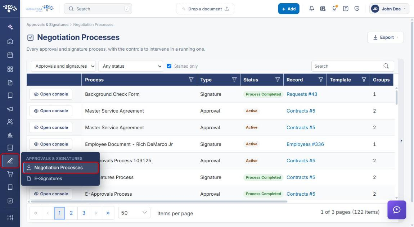The image size is (414, 227).
Task: Open the Export dropdown button
Action: pyautogui.click(x=385, y=37)
